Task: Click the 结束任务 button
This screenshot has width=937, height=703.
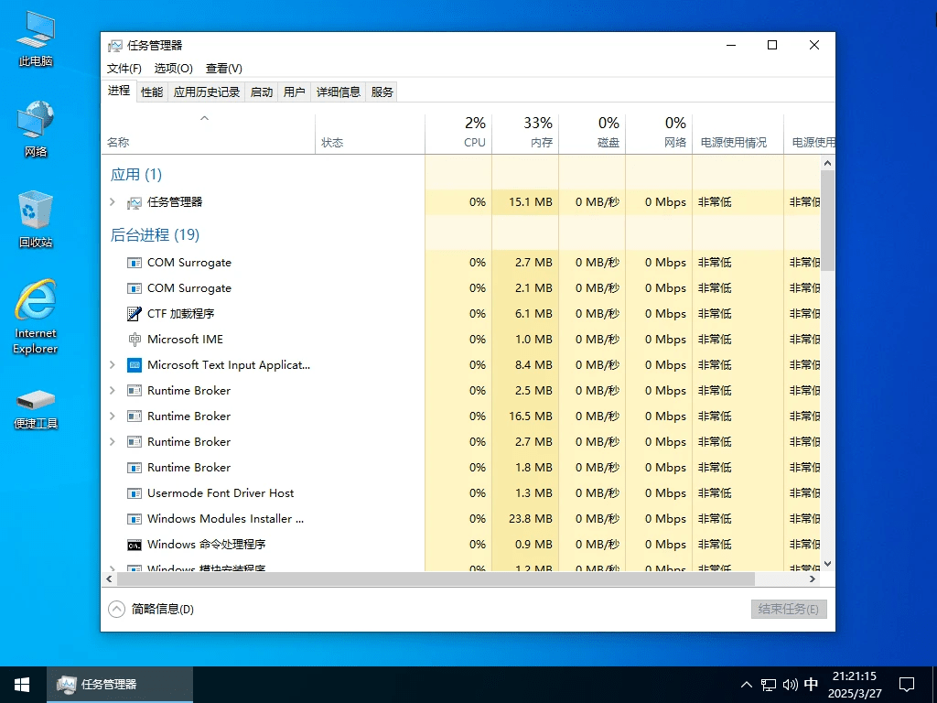Action: point(788,608)
